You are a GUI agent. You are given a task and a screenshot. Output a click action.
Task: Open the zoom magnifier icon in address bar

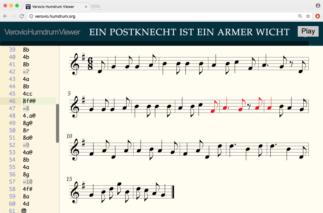(300, 16)
